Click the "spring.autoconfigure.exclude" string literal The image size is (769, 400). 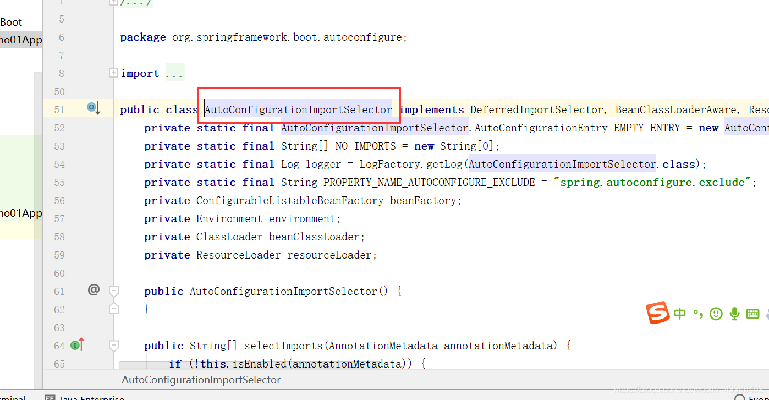652,182
